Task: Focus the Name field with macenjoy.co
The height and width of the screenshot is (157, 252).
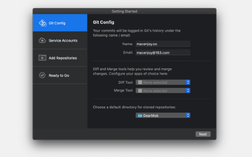Action: click(x=163, y=44)
